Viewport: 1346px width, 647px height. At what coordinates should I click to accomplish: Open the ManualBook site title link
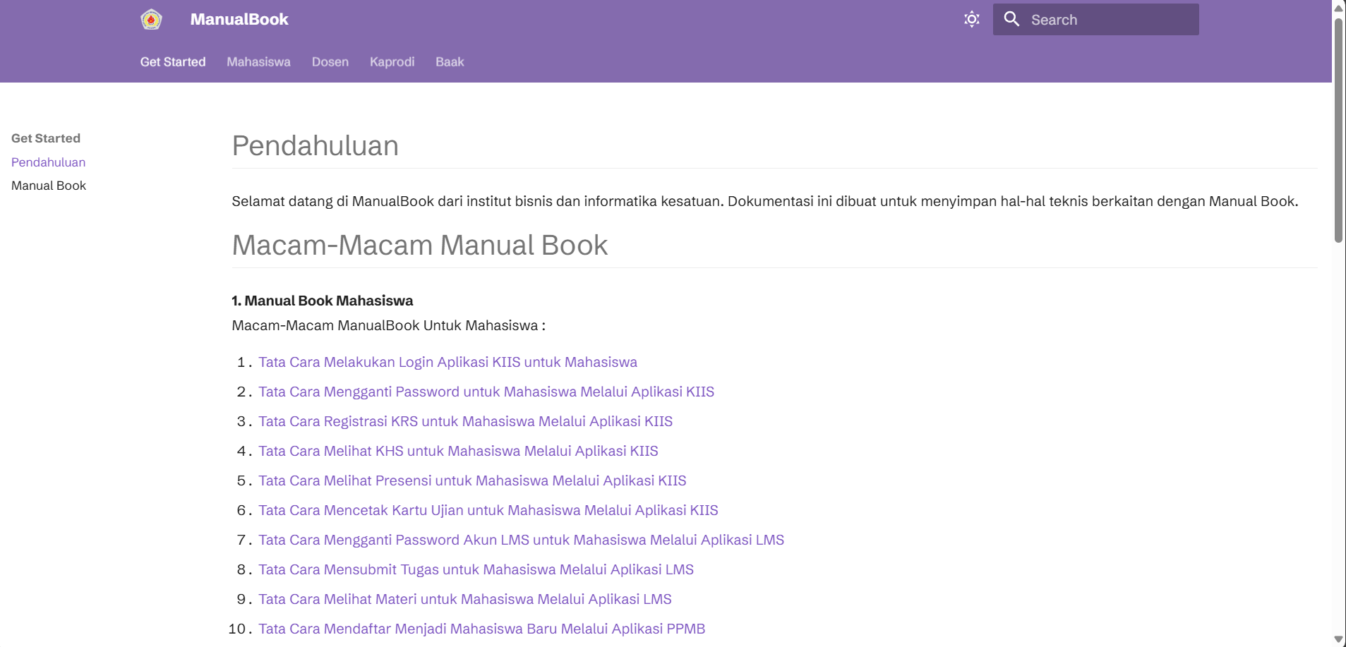click(x=239, y=20)
